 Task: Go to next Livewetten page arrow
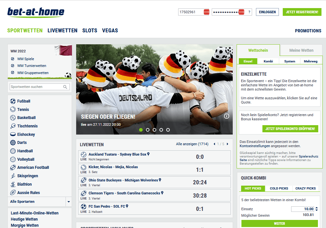[x=228, y=144]
